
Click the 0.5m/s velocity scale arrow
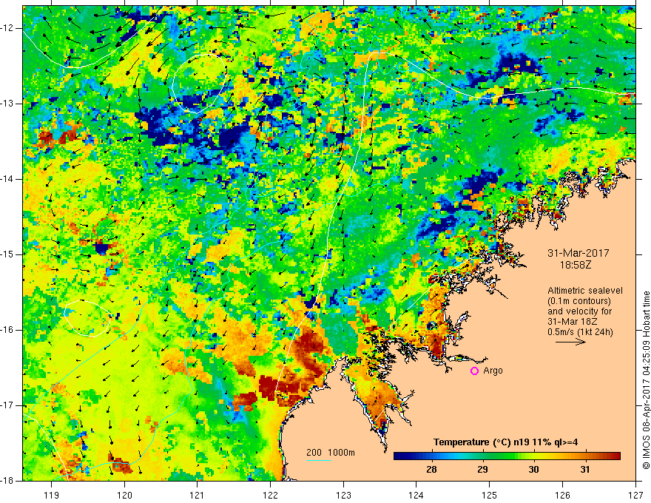pos(570,342)
